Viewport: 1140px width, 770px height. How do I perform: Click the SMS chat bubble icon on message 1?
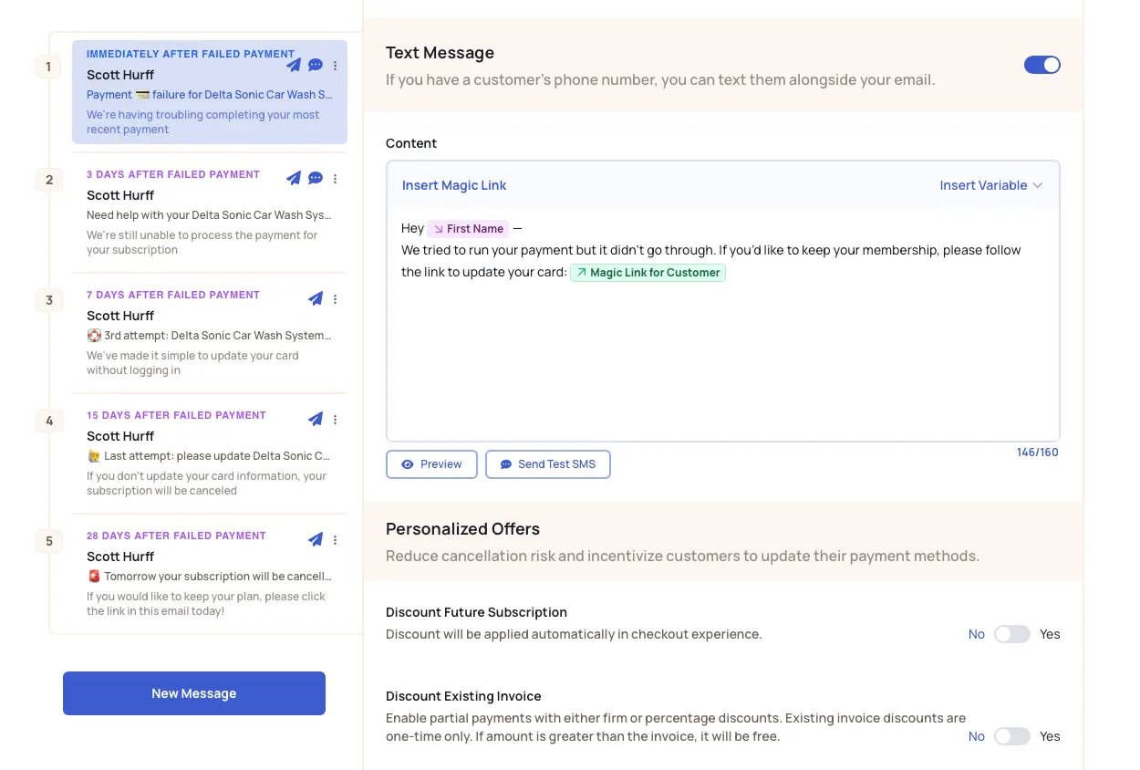(316, 65)
